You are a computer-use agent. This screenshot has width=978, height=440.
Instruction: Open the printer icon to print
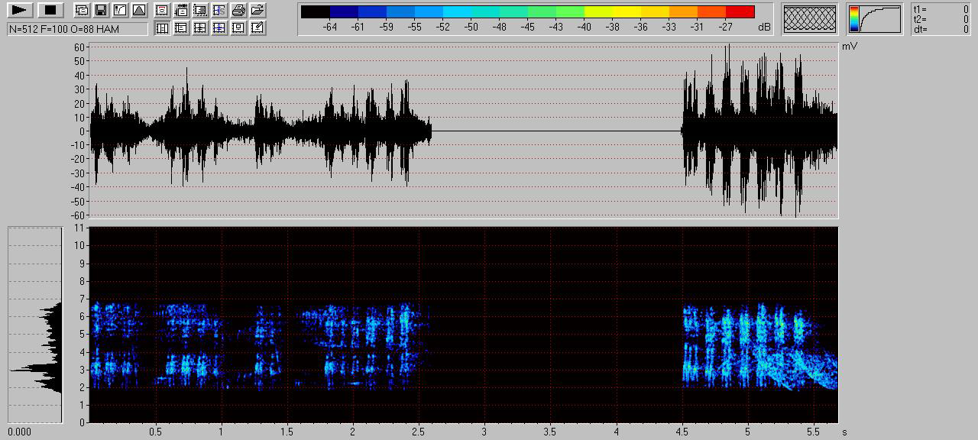pos(238,10)
